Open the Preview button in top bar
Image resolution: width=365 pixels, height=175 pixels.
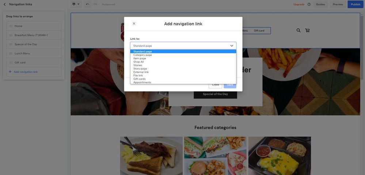[x=338, y=4]
